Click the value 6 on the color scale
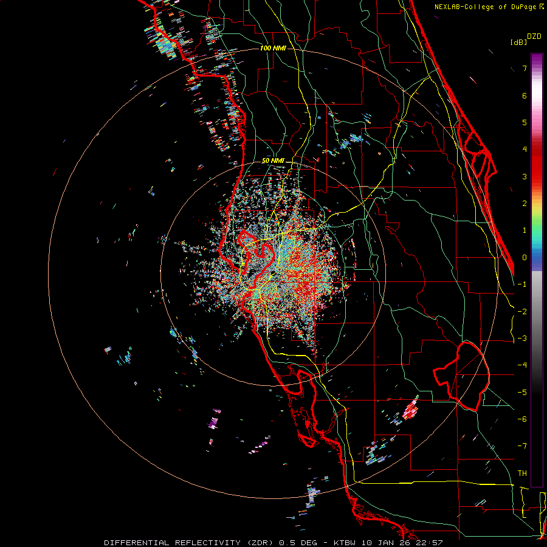 [x=525, y=95]
